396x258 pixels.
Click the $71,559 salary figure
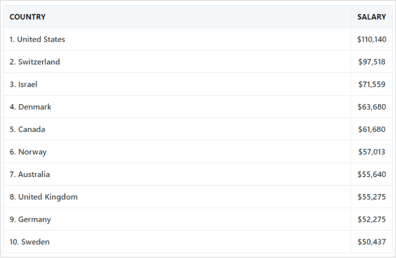[372, 84]
